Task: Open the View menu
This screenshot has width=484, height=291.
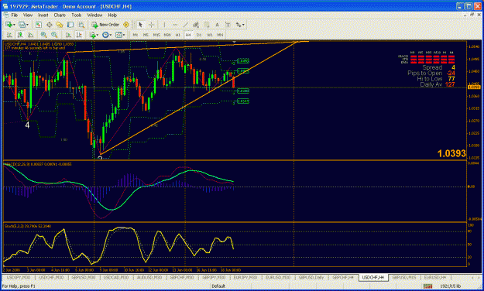Action: pyautogui.click(x=28, y=15)
